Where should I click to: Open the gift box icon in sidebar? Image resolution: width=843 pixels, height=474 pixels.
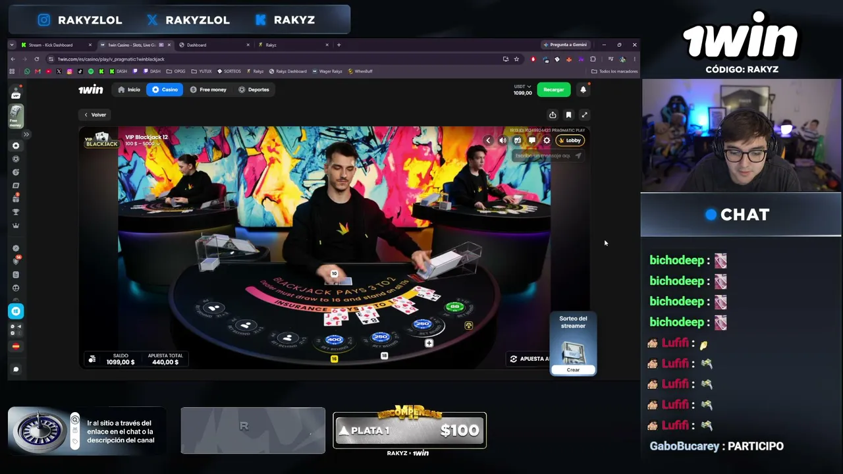tap(16, 198)
